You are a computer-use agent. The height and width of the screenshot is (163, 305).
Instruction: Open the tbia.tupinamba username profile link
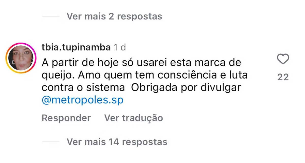(x=76, y=47)
